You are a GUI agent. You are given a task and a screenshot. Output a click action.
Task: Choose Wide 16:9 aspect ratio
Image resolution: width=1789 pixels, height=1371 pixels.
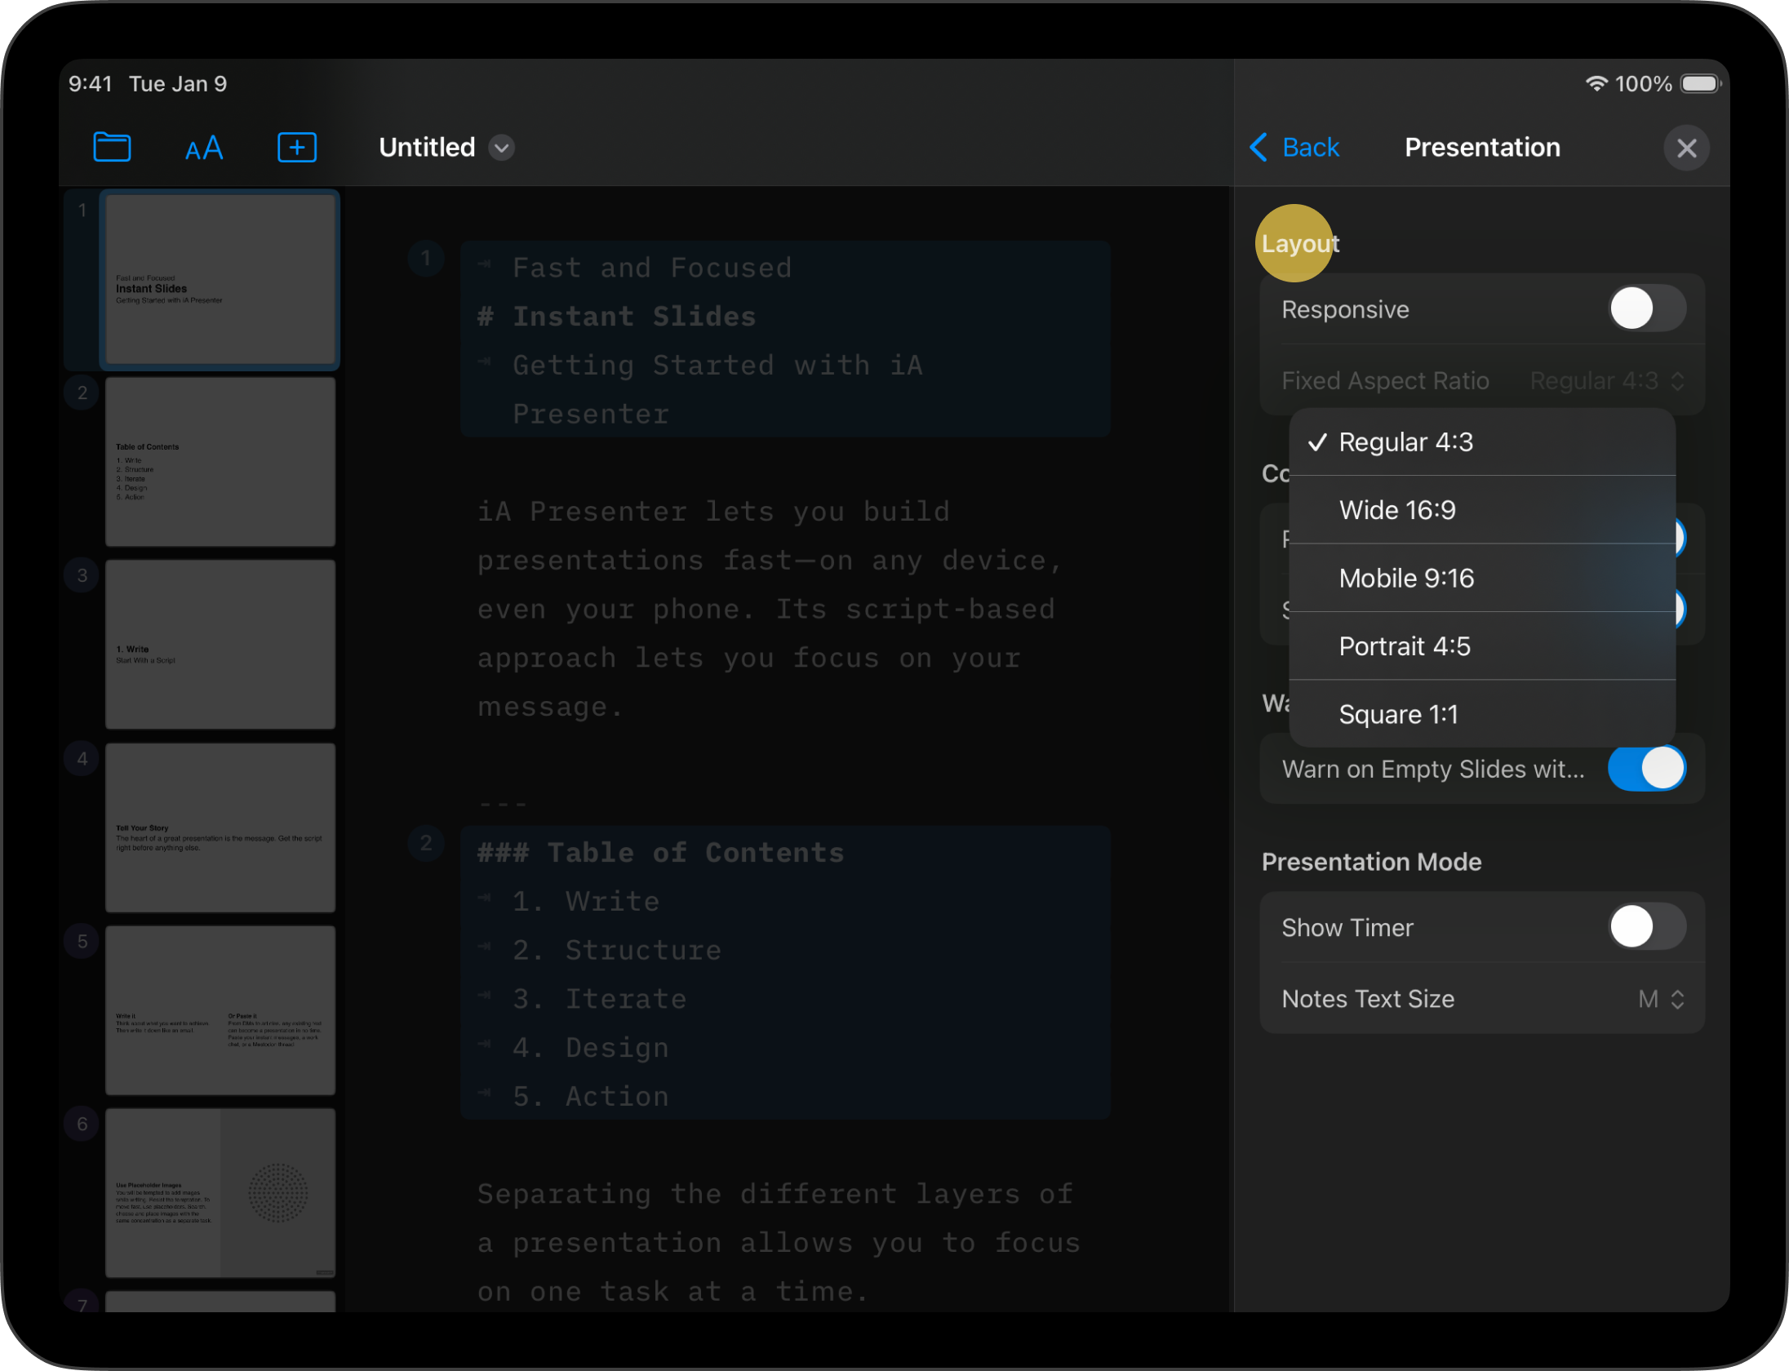pos(1397,511)
